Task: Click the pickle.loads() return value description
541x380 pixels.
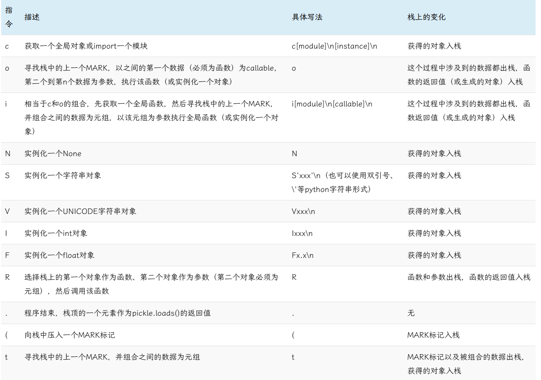Action: click(x=118, y=313)
